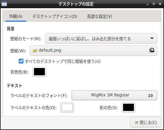Click the 閉じる(C) button
Viewport: 164px width, 130px height.
coord(146,122)
